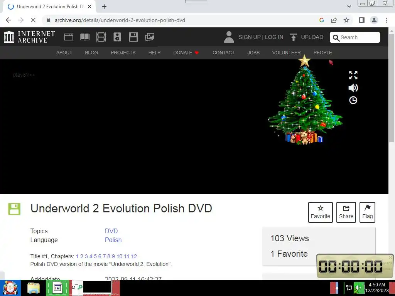The width and height of the screenshot is (395, 296).
Task: Click the UPLOAD text link
Action: 312,37
